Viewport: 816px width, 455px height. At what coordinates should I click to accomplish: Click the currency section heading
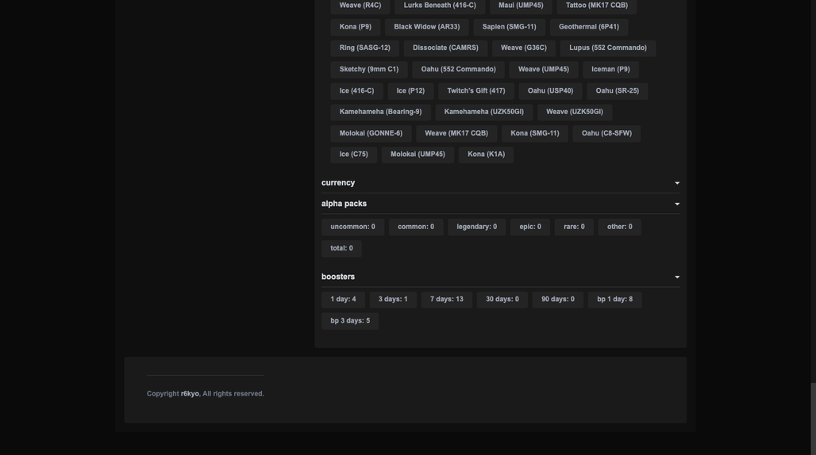point(338,183)
